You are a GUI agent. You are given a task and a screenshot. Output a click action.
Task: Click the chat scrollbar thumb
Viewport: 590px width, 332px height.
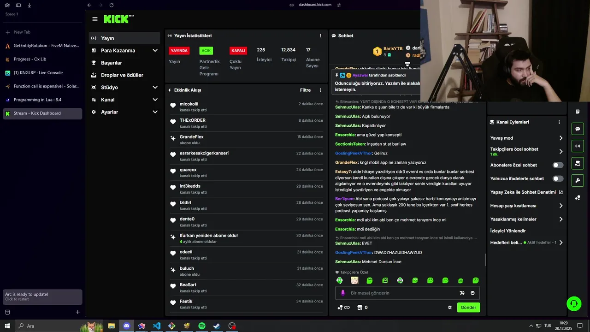click(x=485, y=260)
